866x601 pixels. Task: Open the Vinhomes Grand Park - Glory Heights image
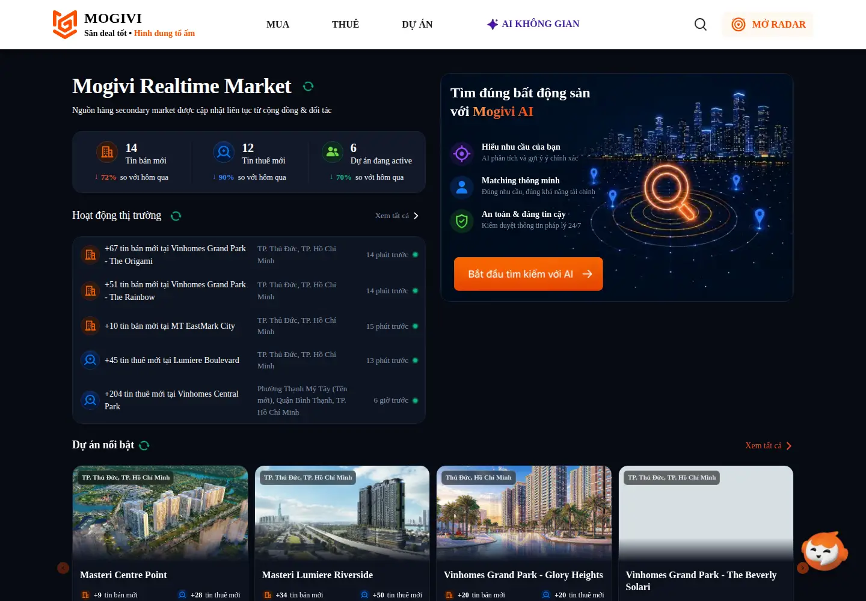pyautogui.click(x=524, y=513)
